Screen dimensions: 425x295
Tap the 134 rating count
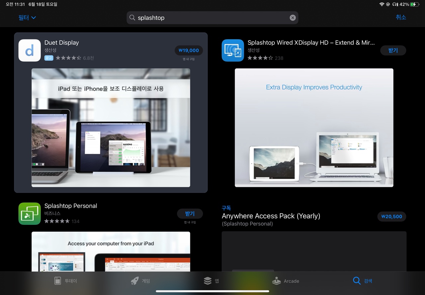(x=76, y=221)
